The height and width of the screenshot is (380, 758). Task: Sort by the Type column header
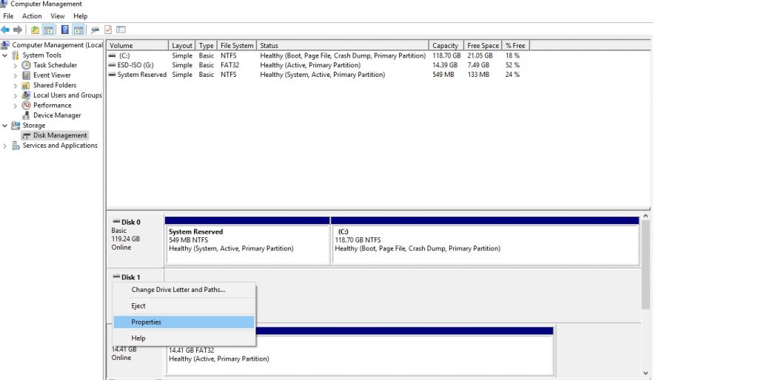point(207,45)
